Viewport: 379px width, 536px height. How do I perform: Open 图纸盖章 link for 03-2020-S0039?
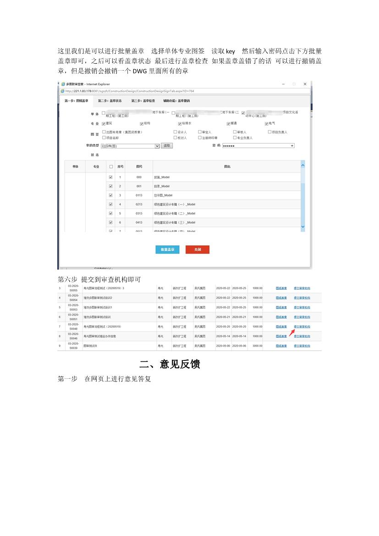pos(281,346)
